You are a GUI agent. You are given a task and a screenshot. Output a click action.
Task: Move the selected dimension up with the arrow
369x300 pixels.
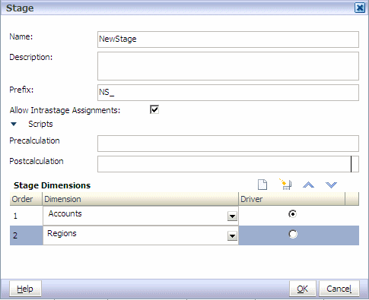point(308,185)
